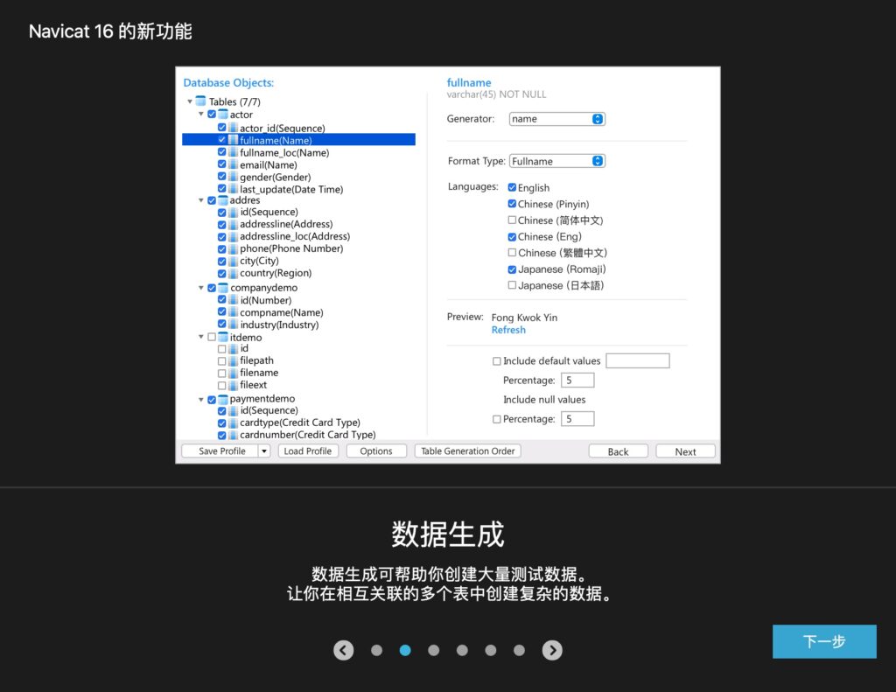The image size is (896, 692).
Task: Enable the Chinese (简体中文) language checkbox
Action: (x=512, y=220)
